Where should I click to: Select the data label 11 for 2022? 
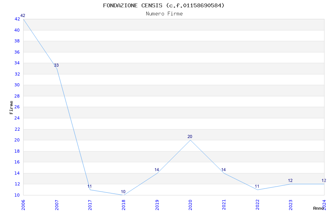click(257, 186)
